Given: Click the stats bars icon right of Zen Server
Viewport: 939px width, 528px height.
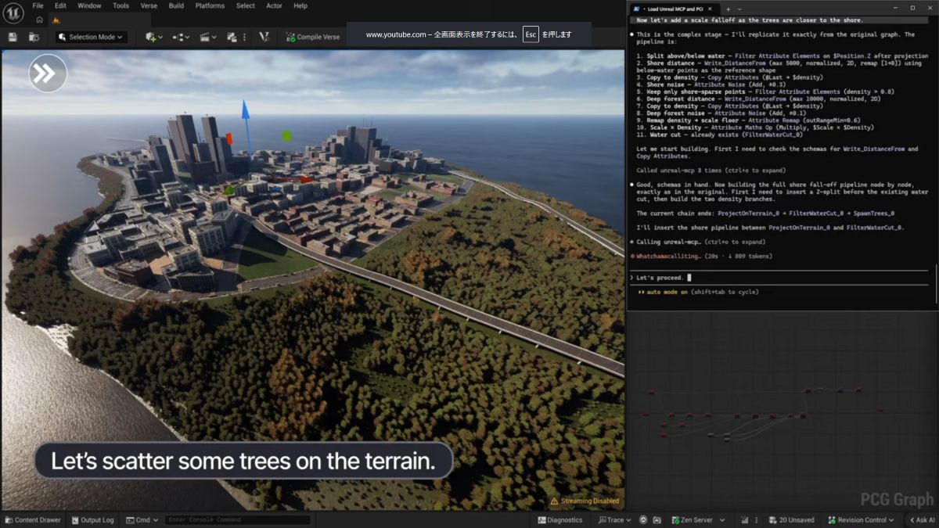Looking at the screenshot, I should coord(744,520).
